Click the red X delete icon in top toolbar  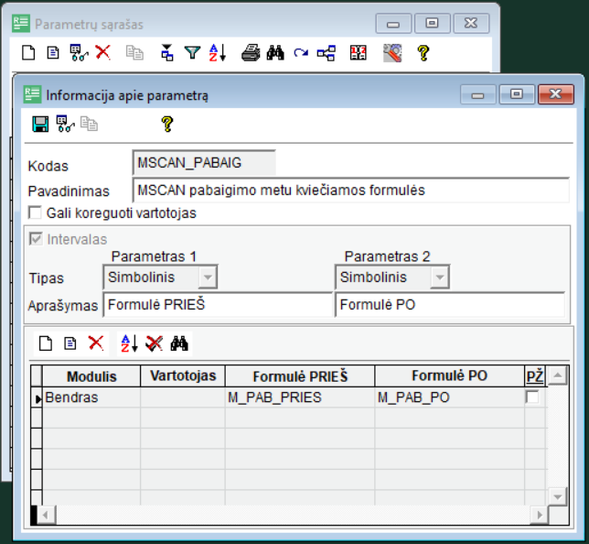pyautogui.click(x=102, y=53)
